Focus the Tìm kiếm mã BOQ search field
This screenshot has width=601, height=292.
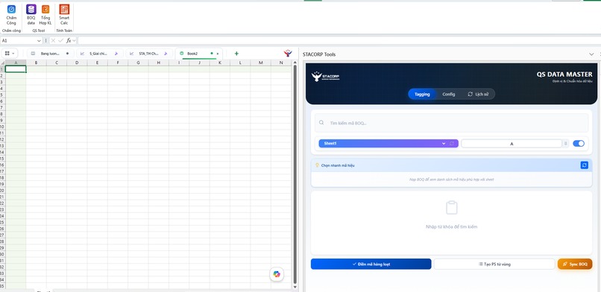point(452,123)
